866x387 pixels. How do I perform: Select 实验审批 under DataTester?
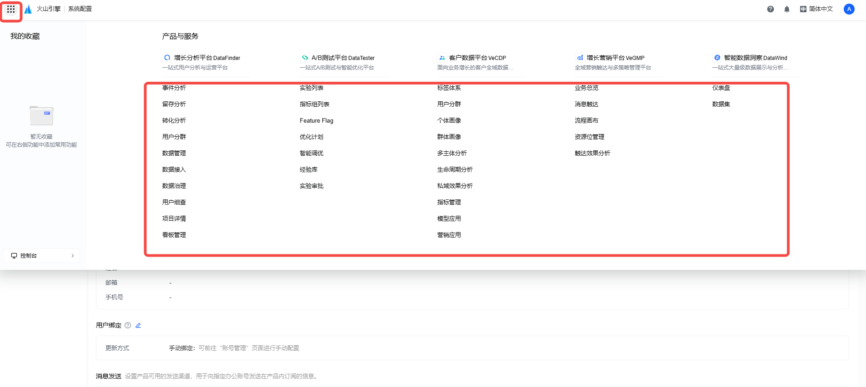(311, 186)
